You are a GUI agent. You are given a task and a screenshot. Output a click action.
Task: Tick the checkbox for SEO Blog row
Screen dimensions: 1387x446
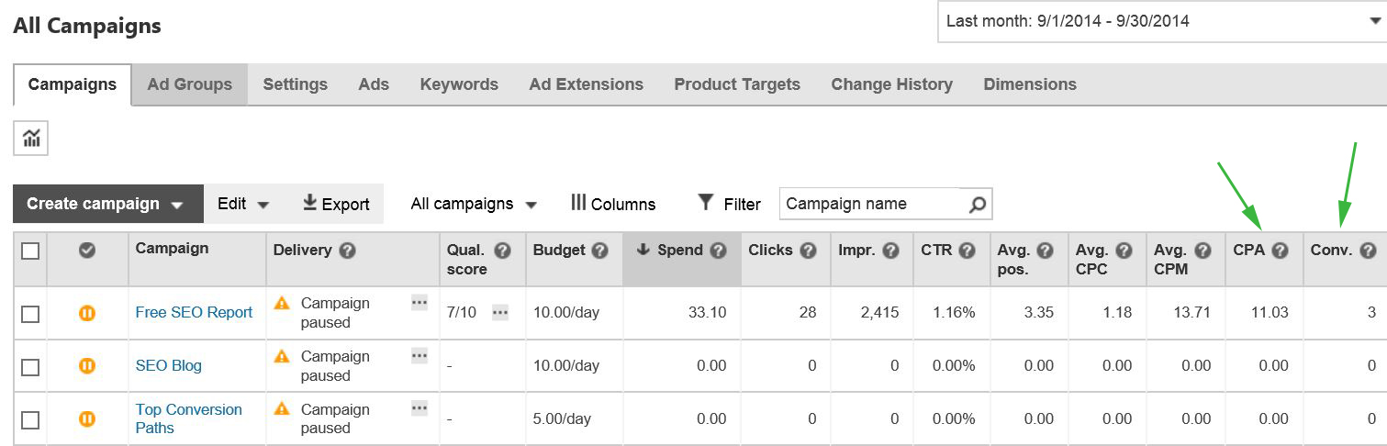tap(30, 367)
